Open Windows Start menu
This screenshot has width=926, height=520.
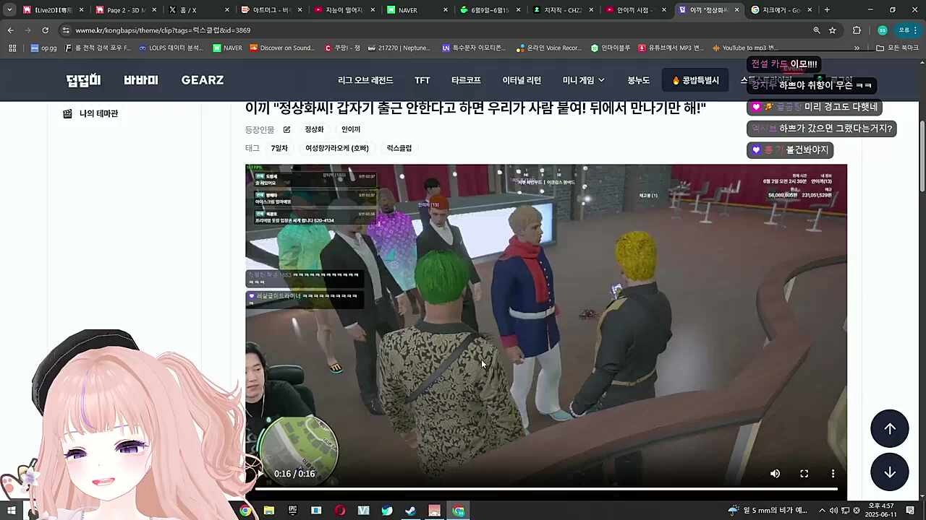pos(12,511)
